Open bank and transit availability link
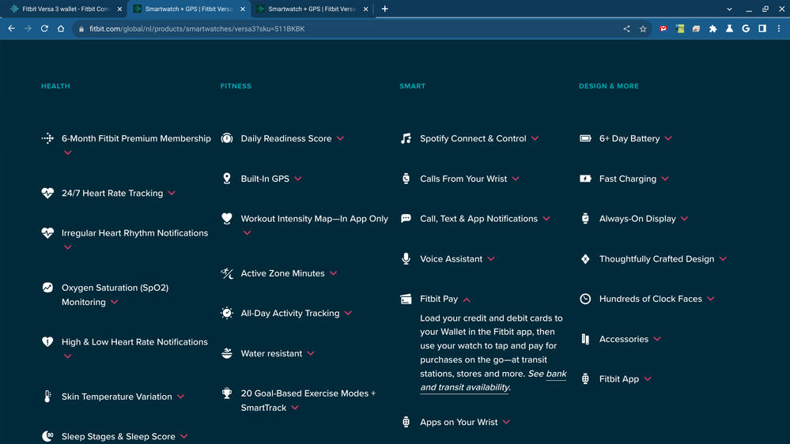The width and height of the screenshot is (790, 444). coord(493,381)
